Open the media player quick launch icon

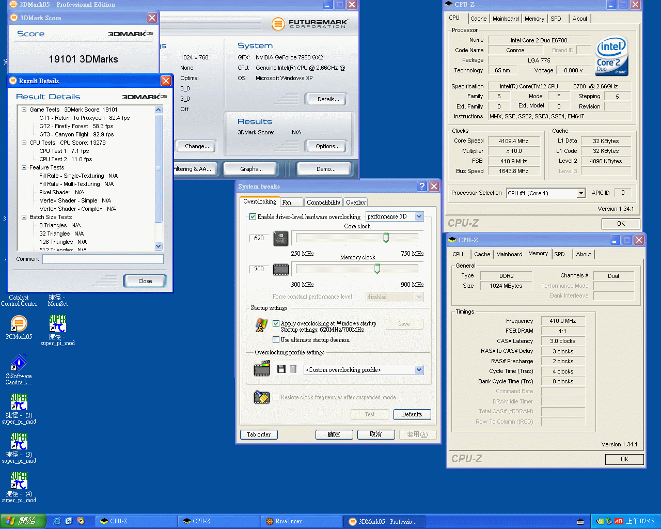pos(81,521)
